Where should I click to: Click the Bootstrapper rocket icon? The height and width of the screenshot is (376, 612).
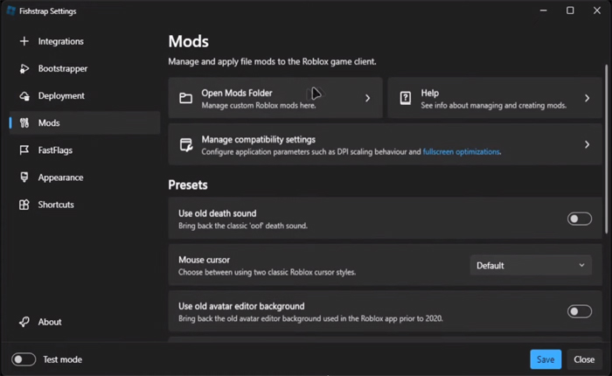tap(24, 68)
